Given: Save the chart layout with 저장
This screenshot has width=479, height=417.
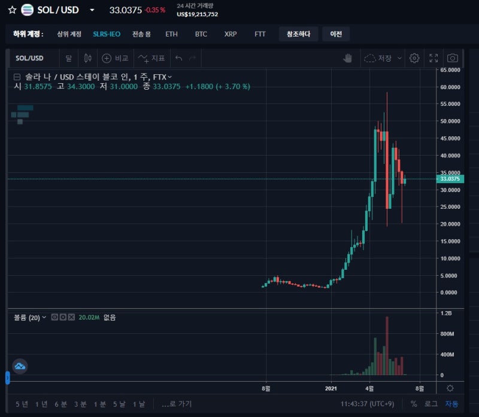Looking at the screenshot, I should point(378,58).
